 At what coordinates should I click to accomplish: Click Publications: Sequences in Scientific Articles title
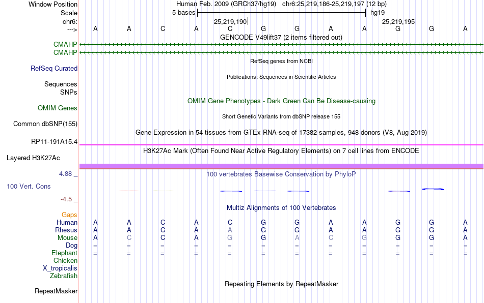pos(281,77)
